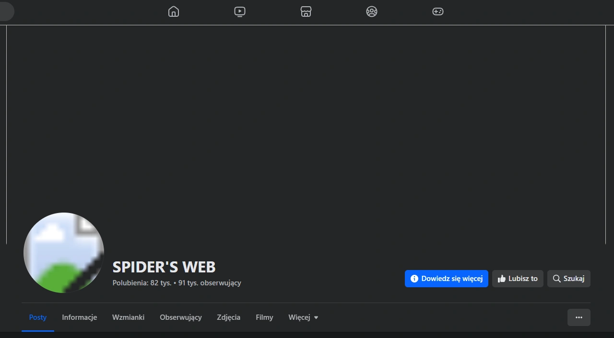Screen dimensions: 614x338
Task: Go to the Filmy tab
Action: click(x=264, y=317)
